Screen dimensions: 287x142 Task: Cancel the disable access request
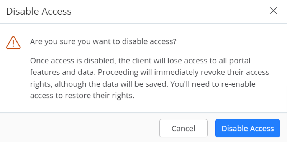pyautogui.click(x=184, y=128)
